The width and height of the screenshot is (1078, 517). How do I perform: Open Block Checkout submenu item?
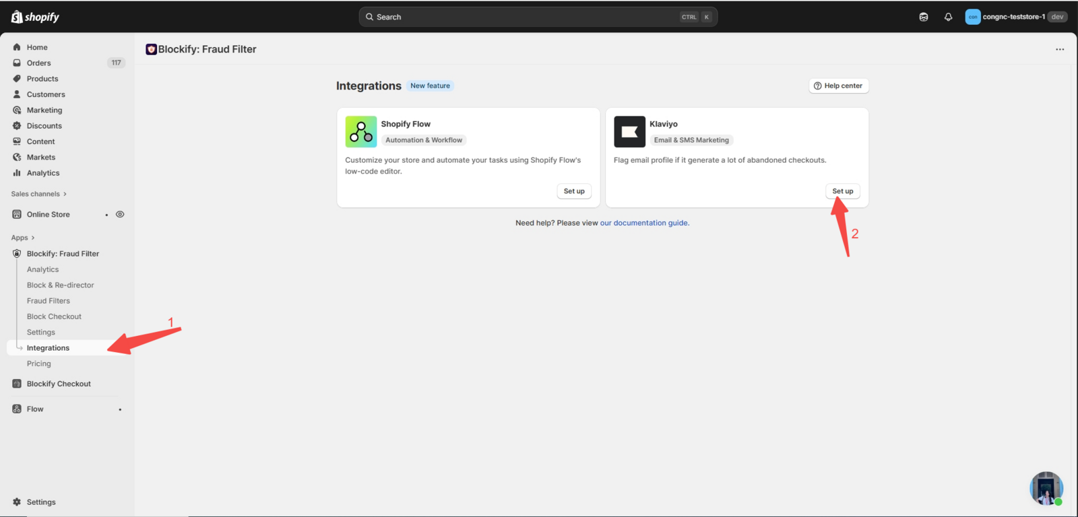coord(54,316)
